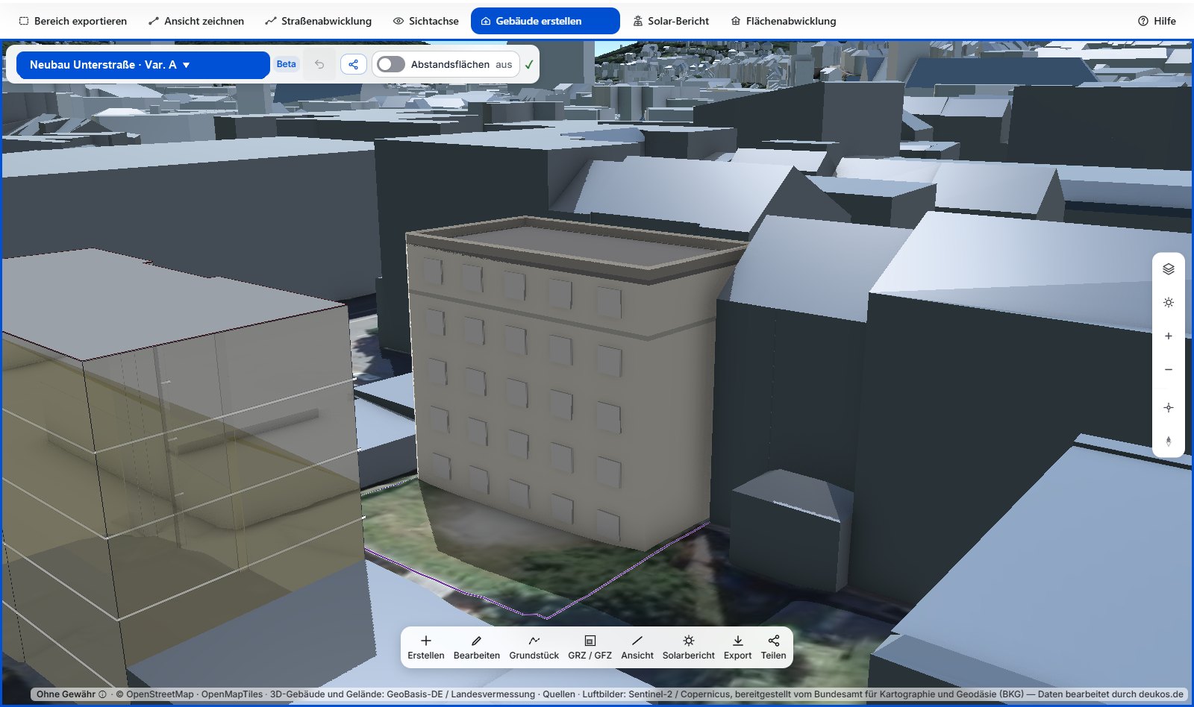Viewport: 1194px width, 707px height.
Task: Click the undo arrow icon
Action: point(319,64)
